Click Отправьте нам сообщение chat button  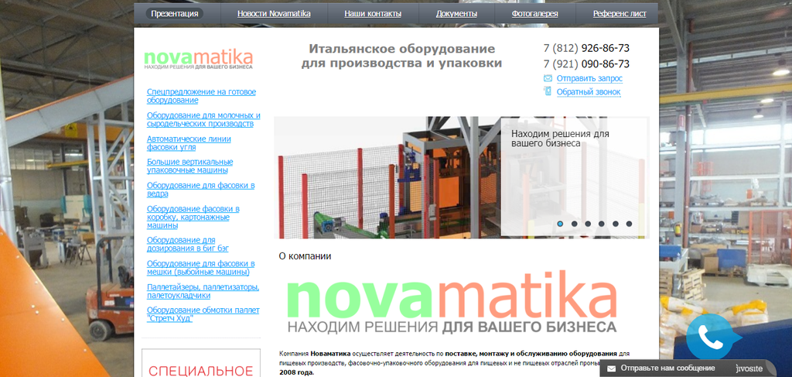(667, 368)
